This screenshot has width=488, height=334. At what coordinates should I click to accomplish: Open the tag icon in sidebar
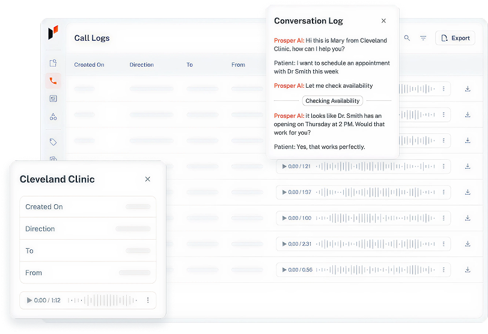click(53, 142)
